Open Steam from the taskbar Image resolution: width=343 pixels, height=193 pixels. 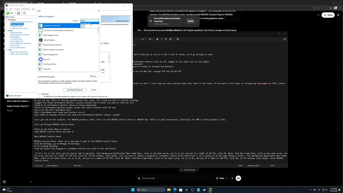(x=204, y=190)
